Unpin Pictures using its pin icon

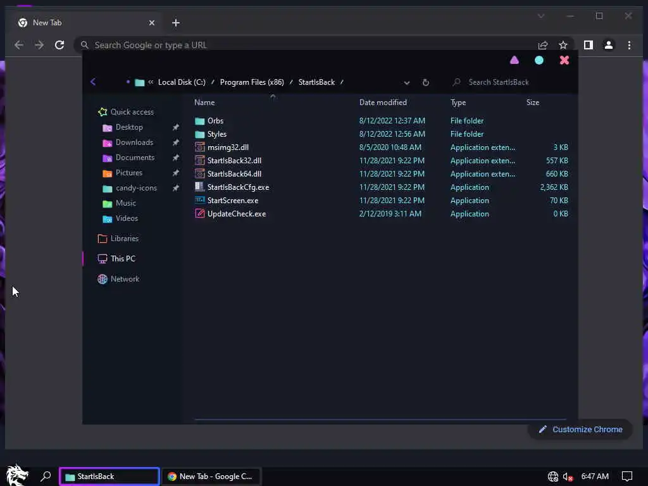point(176,173)
